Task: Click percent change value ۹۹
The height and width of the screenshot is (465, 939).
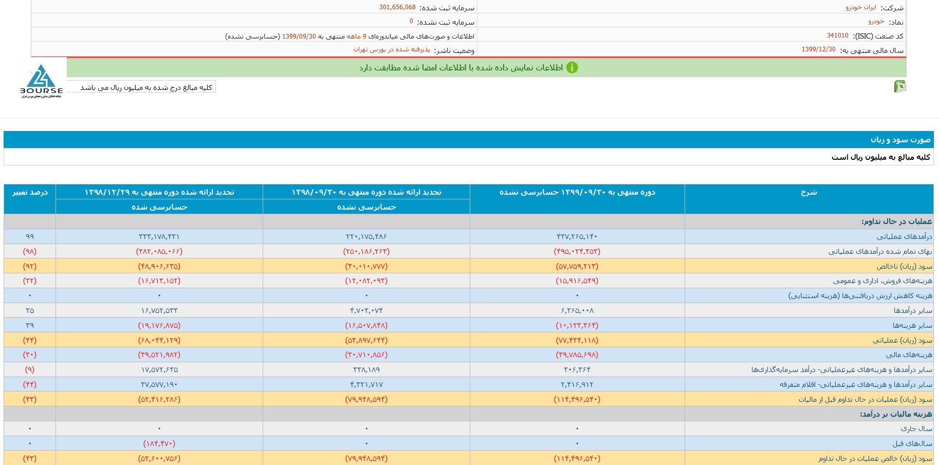Action: tap(30, 236)
